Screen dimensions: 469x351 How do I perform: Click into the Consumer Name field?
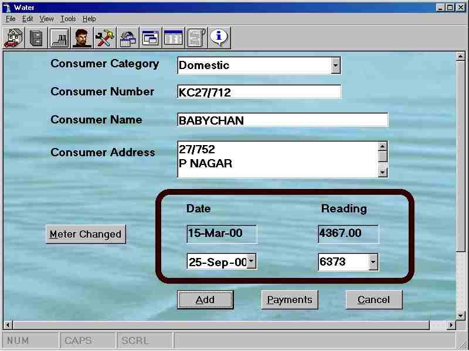282,121
